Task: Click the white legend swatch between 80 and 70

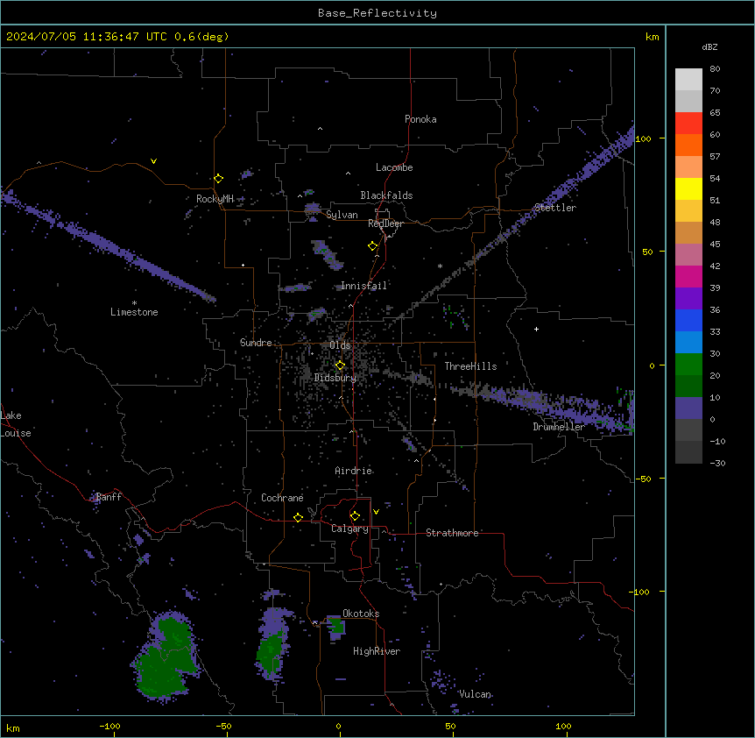Action: [x=688, y=80]
